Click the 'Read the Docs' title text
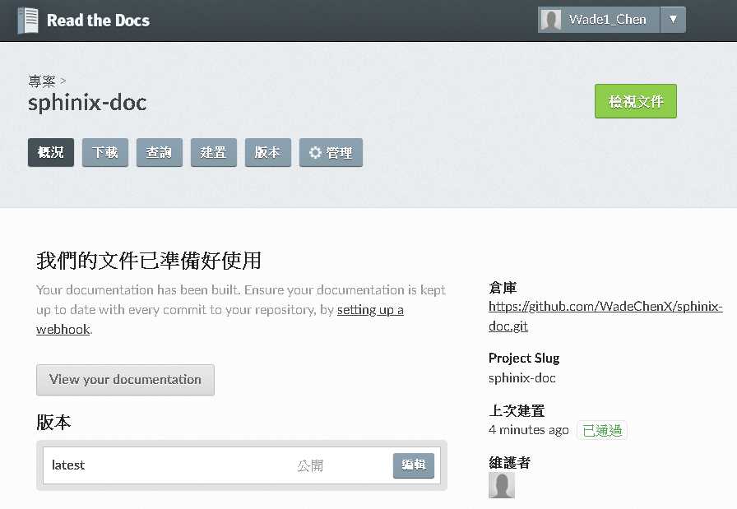Screen dimensions: 737x509 point(98,21)
